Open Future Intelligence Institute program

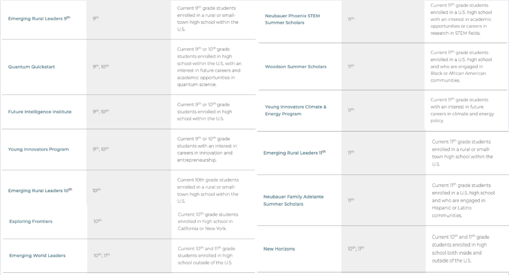tap(40, 112)
